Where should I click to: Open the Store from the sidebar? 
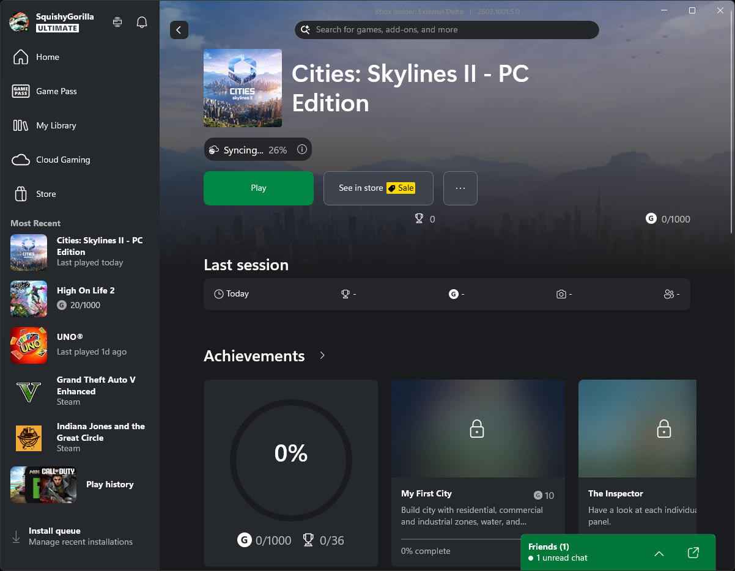(21, 194)
